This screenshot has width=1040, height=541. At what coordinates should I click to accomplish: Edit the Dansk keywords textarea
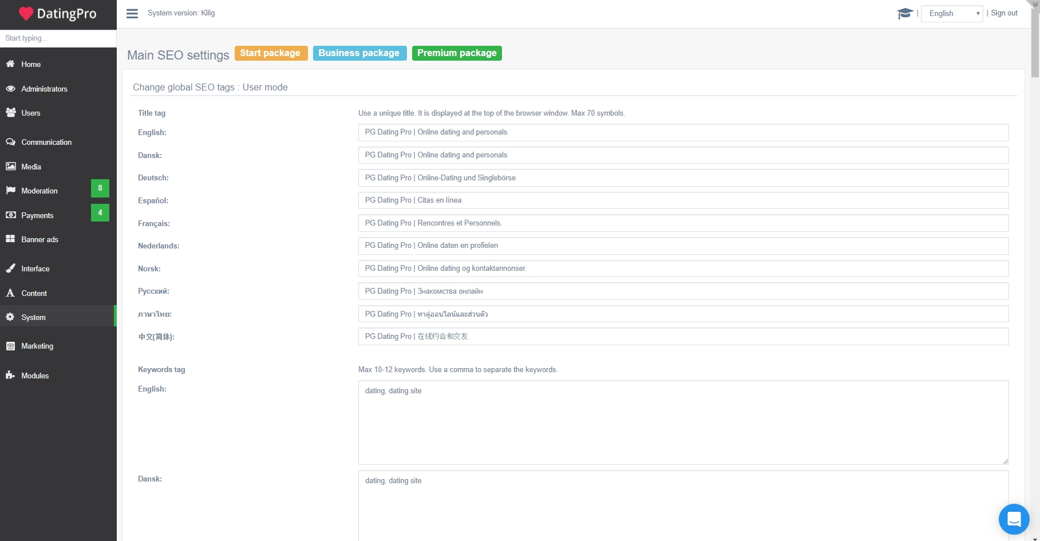point(683,506)
